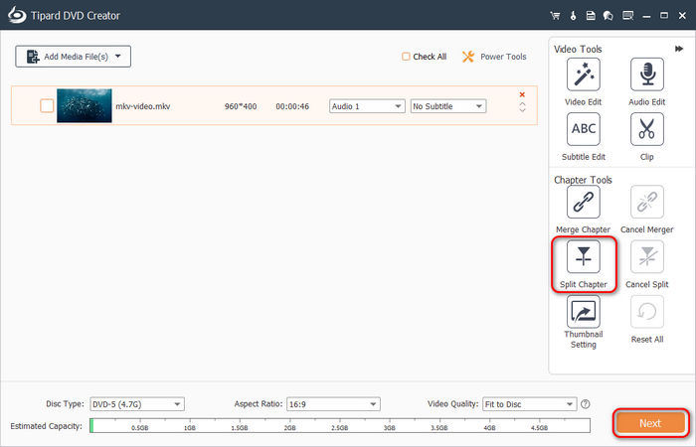The width and height of the screenshot is (696, 447).
Task: Click the shopping cart icon in title bar
Action: tap(555, 16)
